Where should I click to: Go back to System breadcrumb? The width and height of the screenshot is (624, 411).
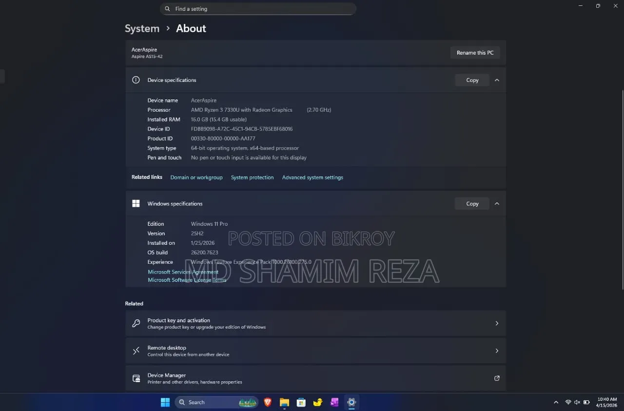point(142,28)
